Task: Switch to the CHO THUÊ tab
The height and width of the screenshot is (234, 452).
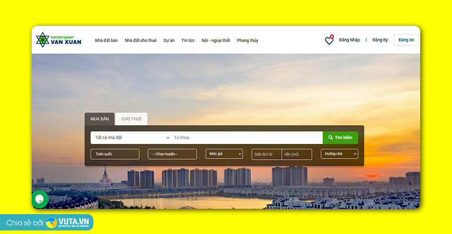Action: point(131,119)
